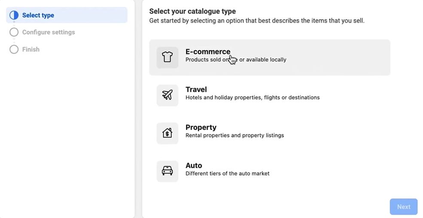Viewport: 423px width, 218px height.
Task: Click the Travel airplane icon
Action: 167,95
